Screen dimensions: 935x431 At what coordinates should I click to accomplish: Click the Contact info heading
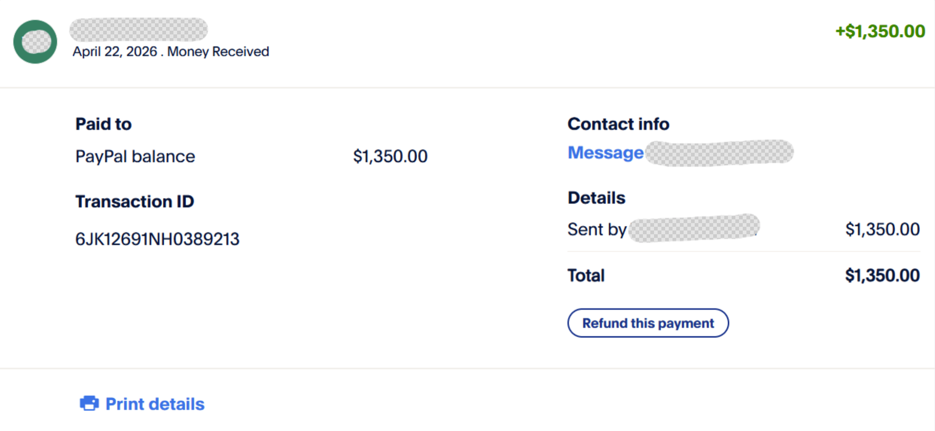[618, 124]
